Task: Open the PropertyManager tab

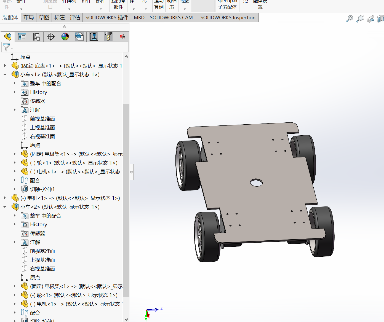Action: point(22,37)
